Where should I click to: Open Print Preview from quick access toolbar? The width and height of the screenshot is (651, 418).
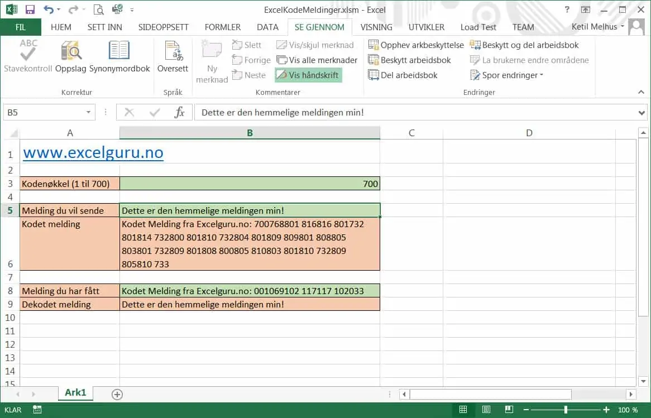pyautogui.click(x=98, y=9)
